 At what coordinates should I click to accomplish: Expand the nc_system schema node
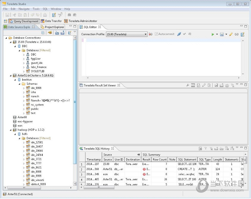pos(24,105)
